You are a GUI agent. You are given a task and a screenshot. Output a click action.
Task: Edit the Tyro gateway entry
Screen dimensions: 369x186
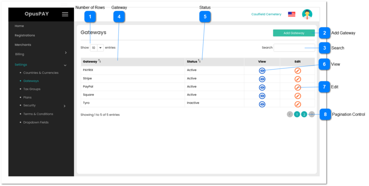tap(298, 104)
